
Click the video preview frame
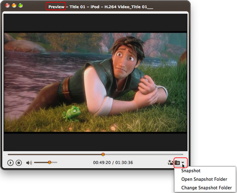coord(96,82)
